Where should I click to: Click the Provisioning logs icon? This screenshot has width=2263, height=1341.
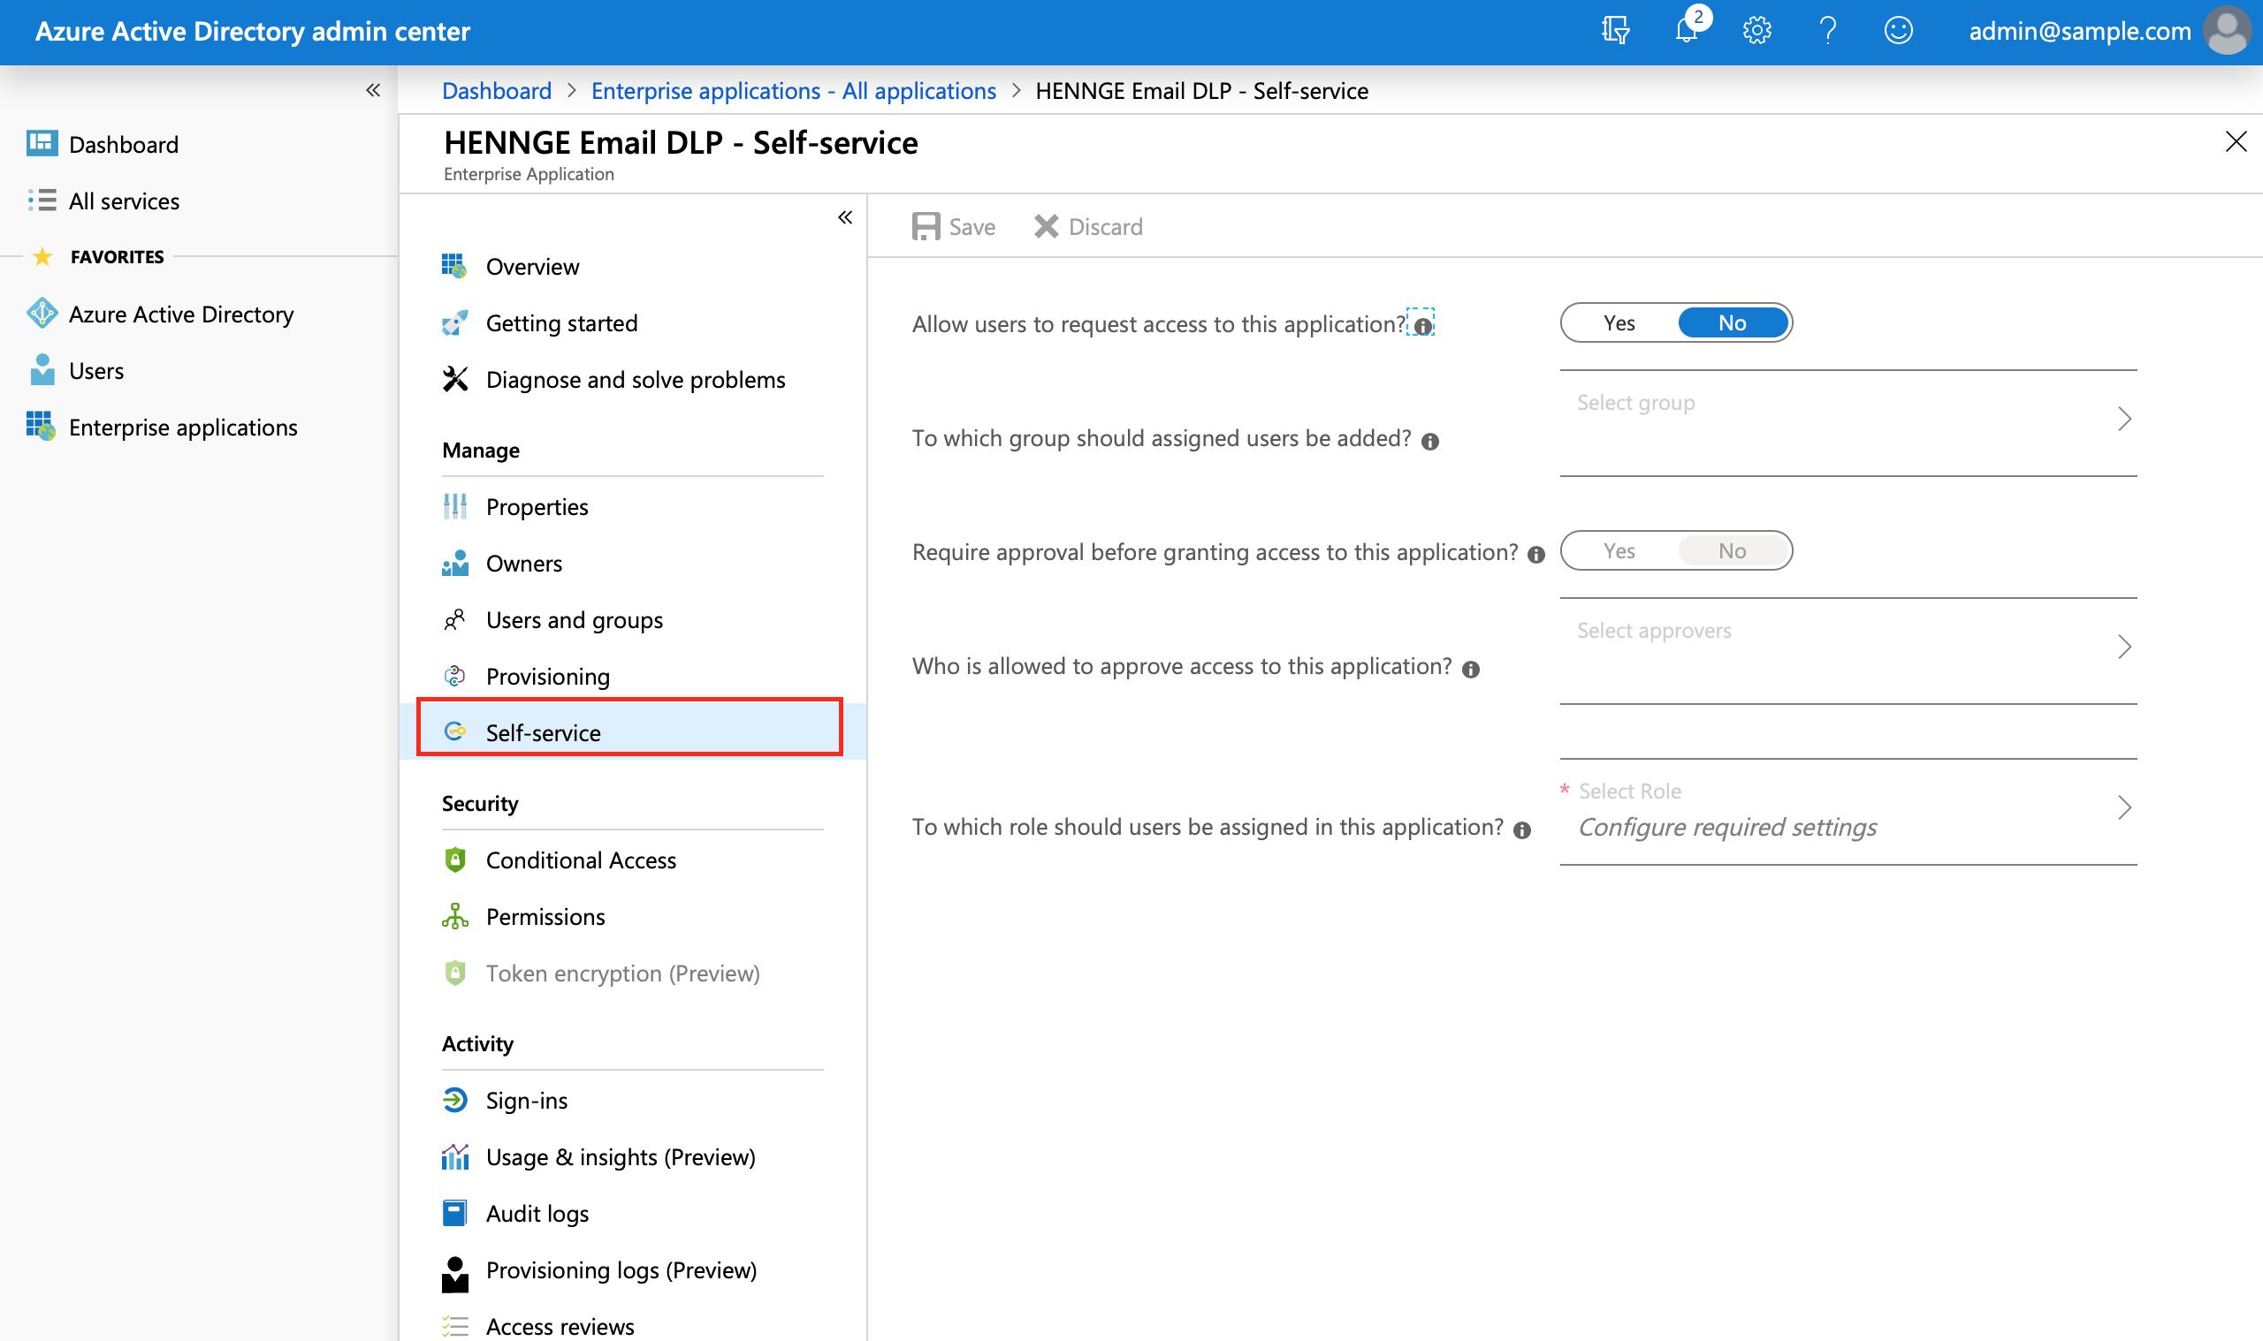[x=454, y=1274]
